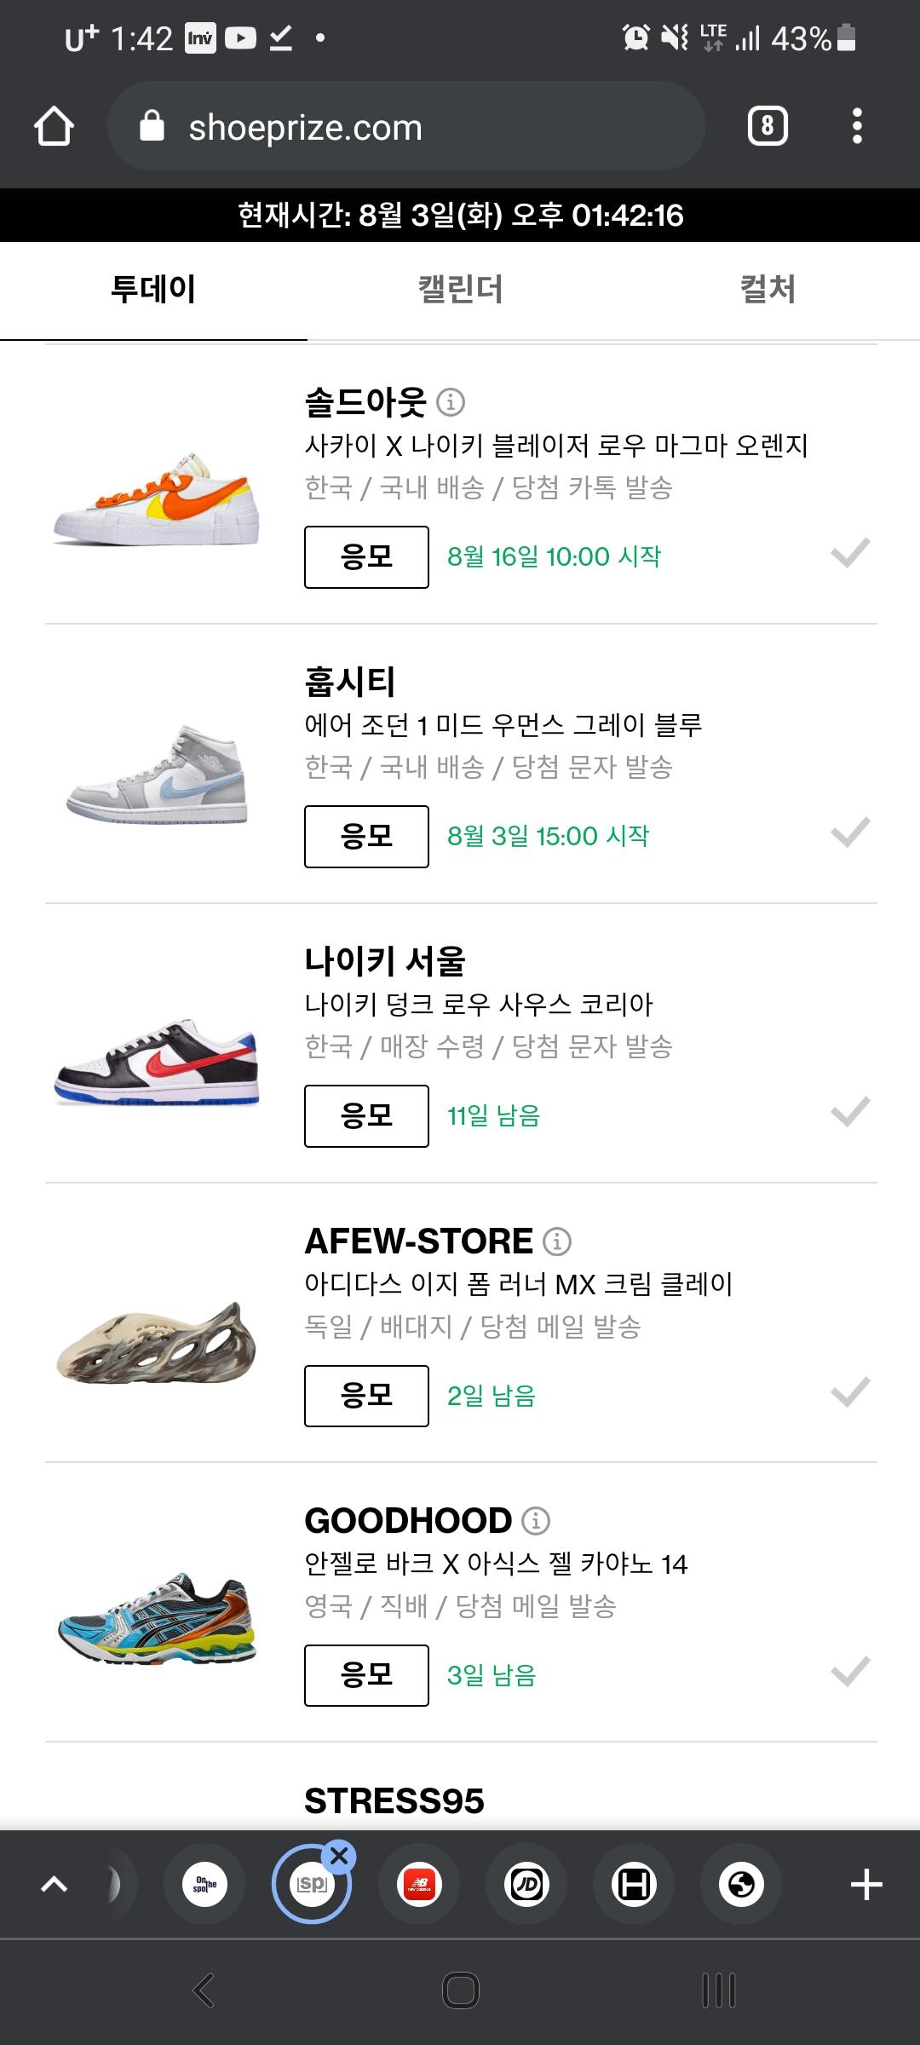Toggle checkmark for 솔드아웃 Sacai Blazer raffle
This screenshot has width=920, height=2045.
850,554
